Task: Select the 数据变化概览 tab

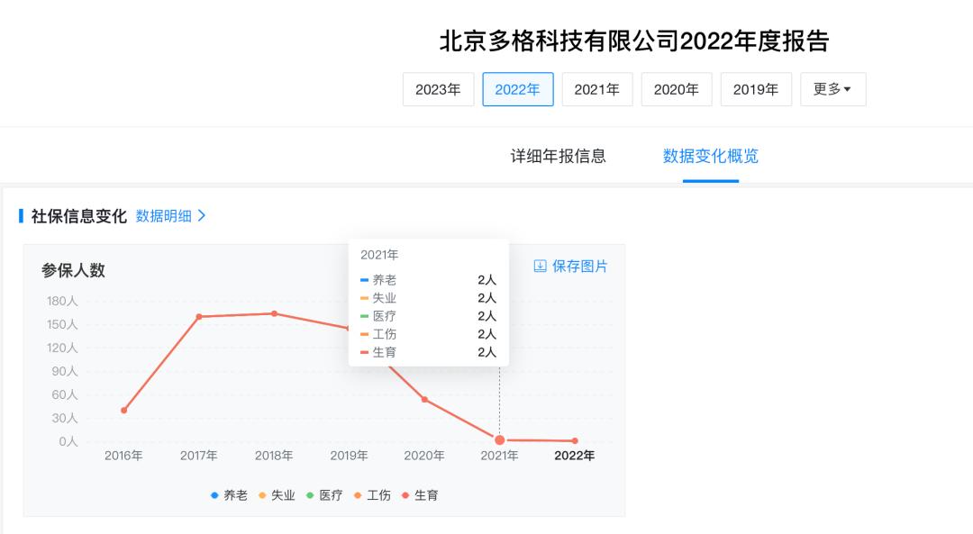Action: [x=711, y=156]
